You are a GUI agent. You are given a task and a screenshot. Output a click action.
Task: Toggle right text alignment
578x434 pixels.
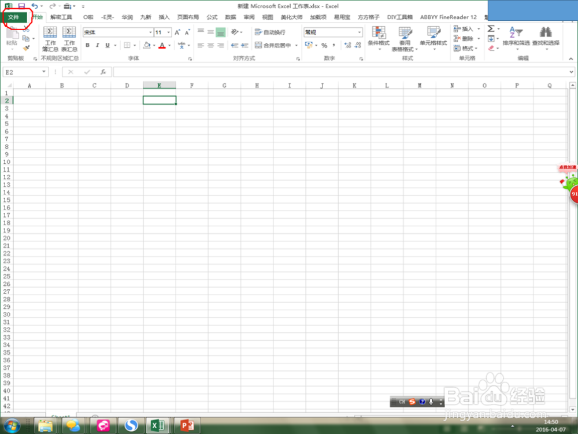coord(220,45)
